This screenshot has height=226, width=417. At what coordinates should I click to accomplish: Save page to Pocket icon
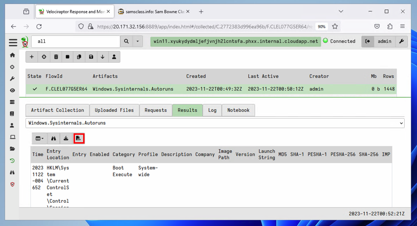click(x=377, y=26)
